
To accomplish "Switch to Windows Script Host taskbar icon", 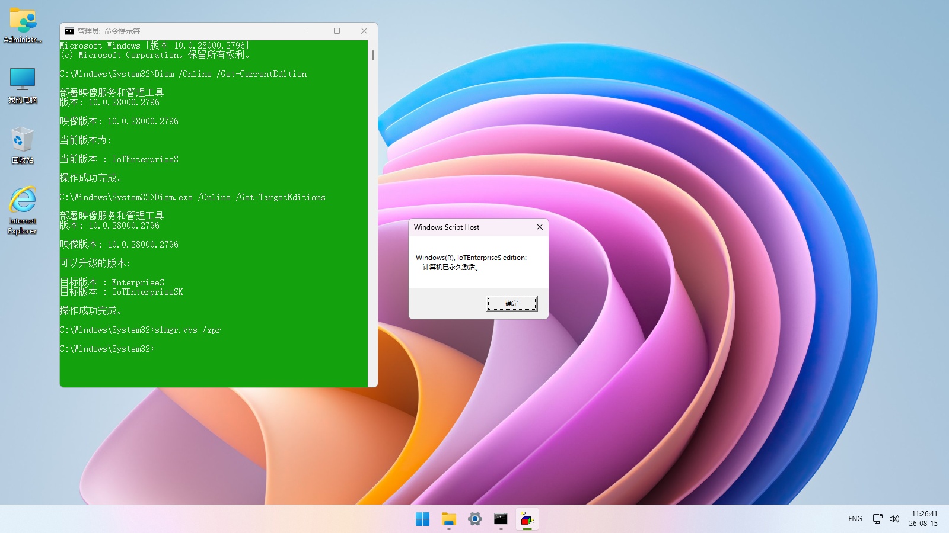I will point(527,519).
